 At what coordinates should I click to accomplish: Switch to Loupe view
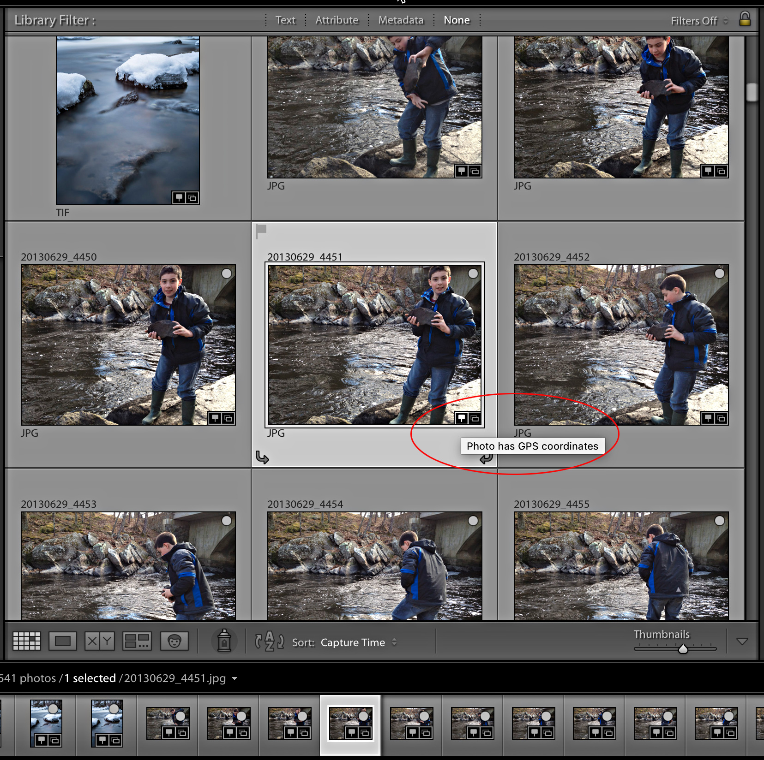[x=62, y=641]
